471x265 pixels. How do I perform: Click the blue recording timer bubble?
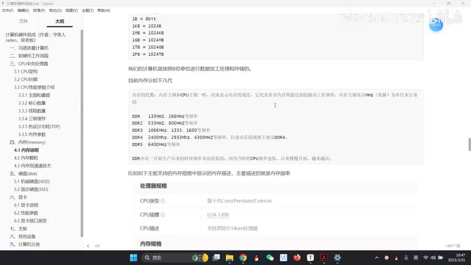(x=436, y=25)
